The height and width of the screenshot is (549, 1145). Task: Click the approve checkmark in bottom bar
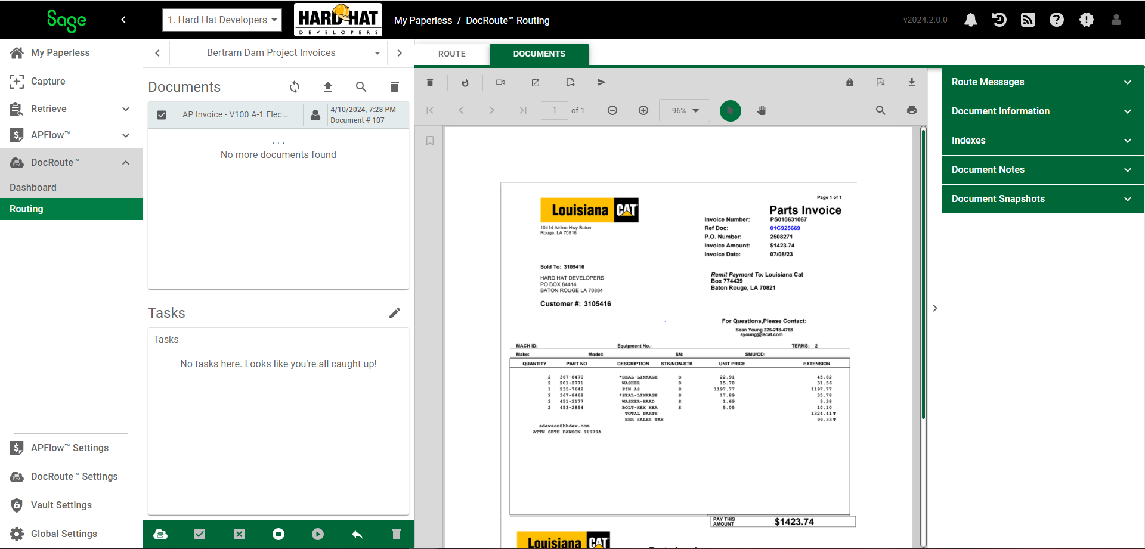200,534
